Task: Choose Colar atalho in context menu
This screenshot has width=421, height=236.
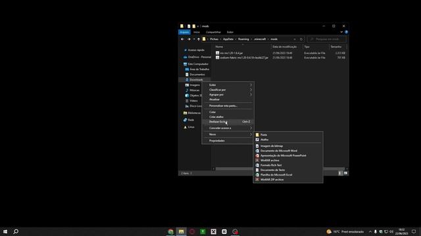Action: point(228,117)
